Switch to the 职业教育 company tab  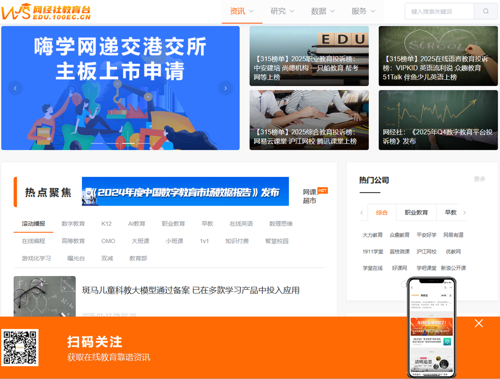(x=416, y=212)
